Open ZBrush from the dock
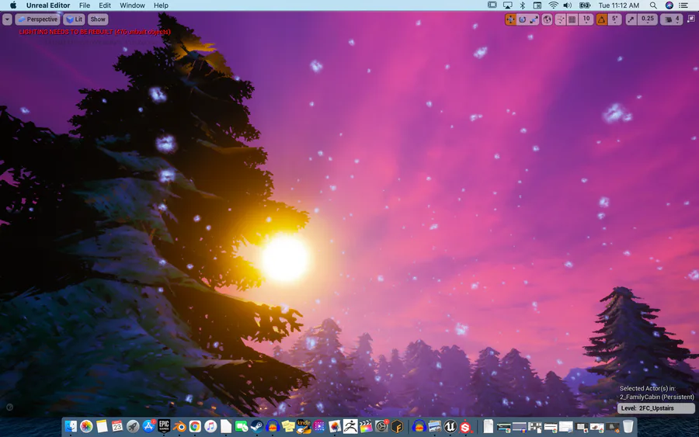This screenshot has height=437, width=699. tap(350, 426)
